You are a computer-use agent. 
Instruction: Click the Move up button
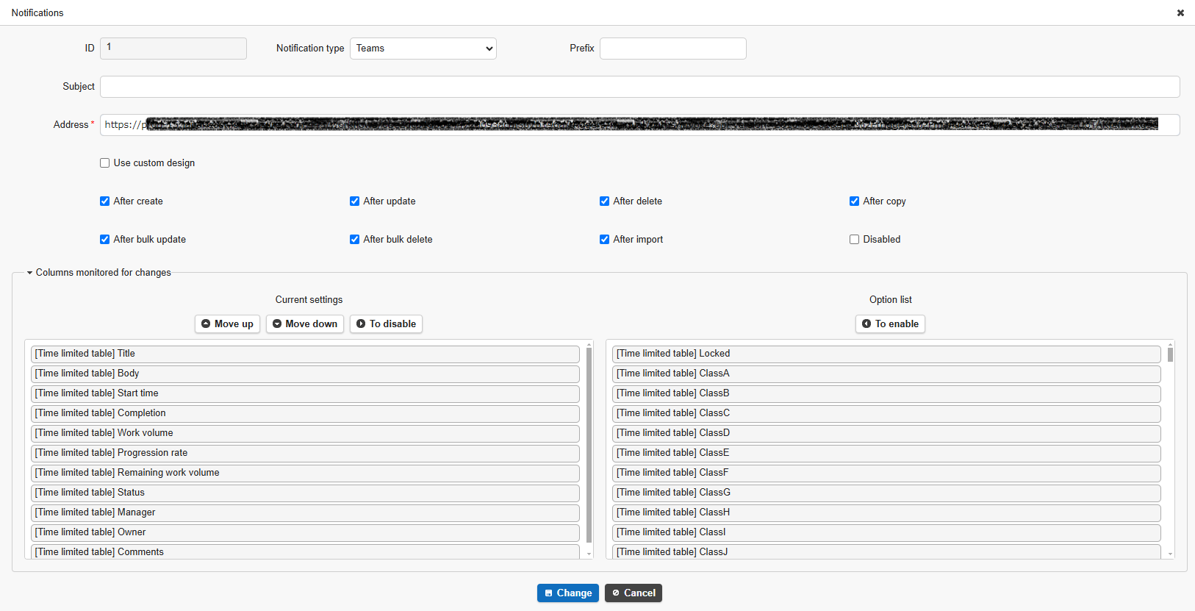pos(227,324)
